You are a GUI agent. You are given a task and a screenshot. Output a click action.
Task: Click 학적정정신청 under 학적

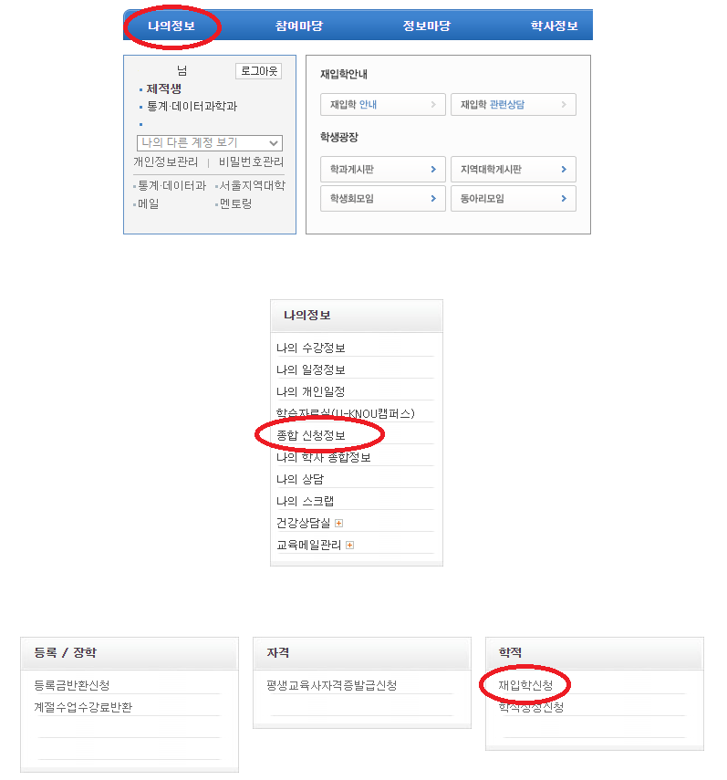tap(531, 707)
